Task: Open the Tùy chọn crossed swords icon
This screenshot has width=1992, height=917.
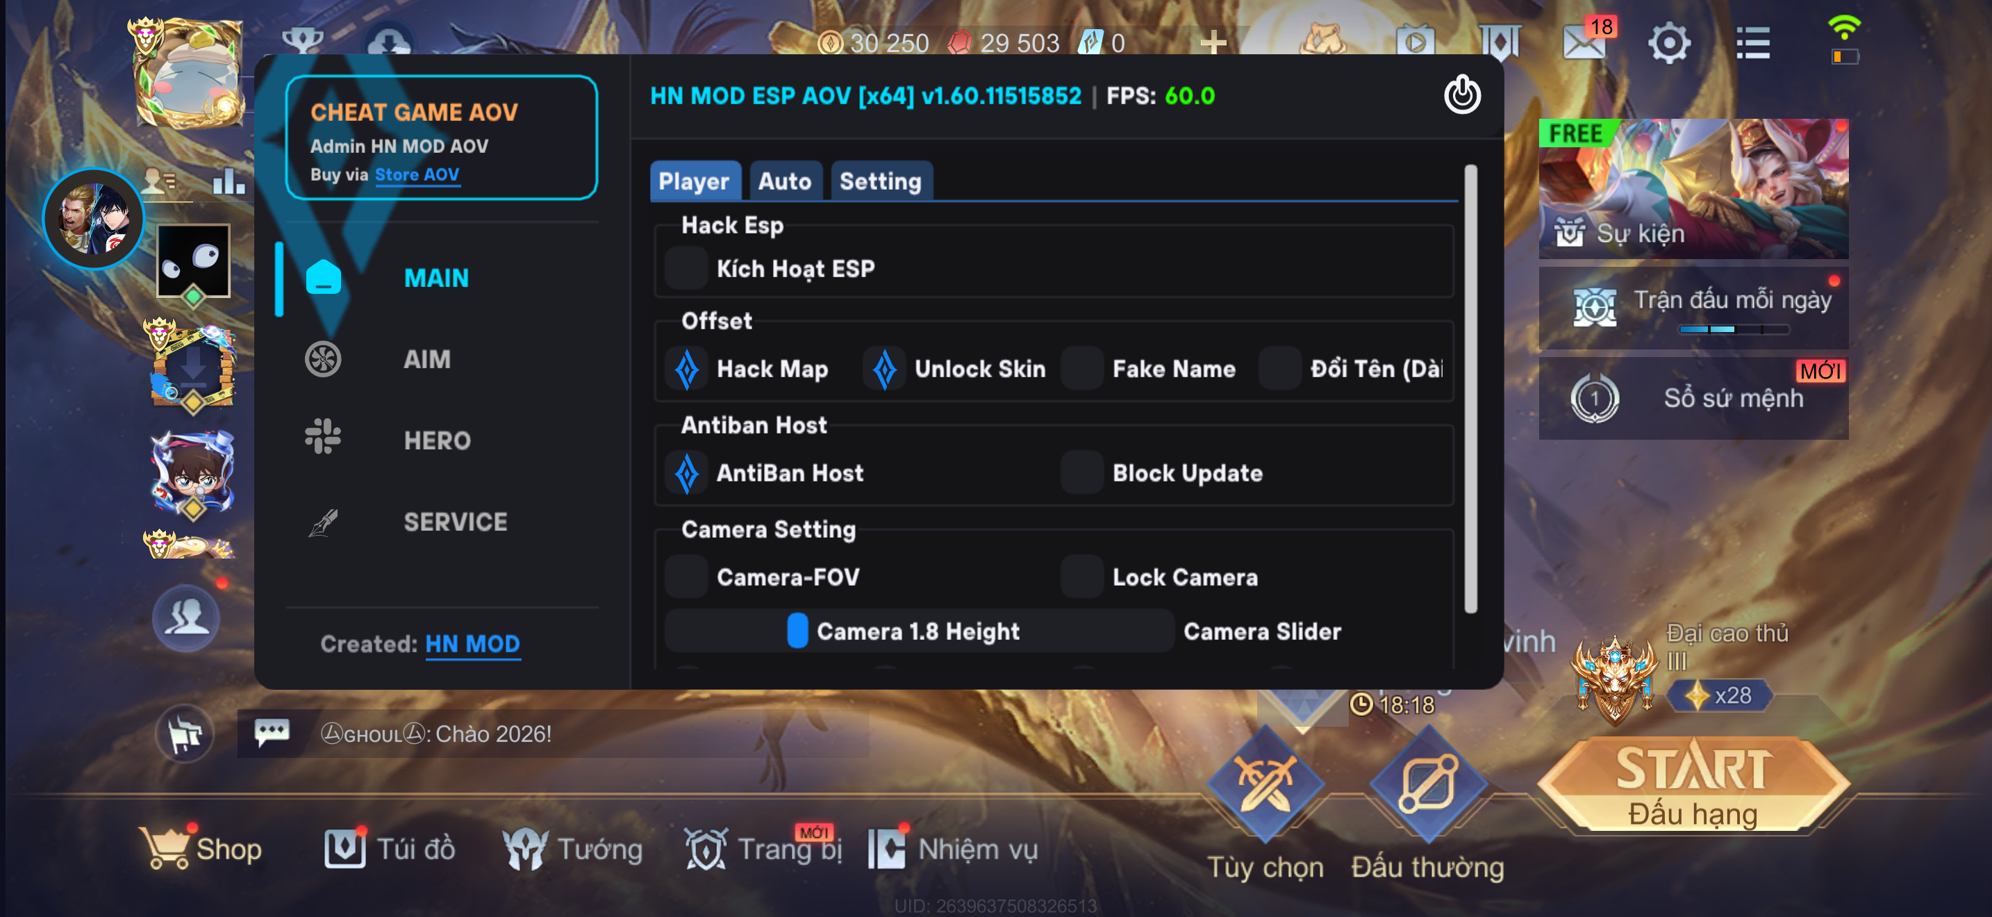Action: pyautogui.click(x=1265, y=783)
